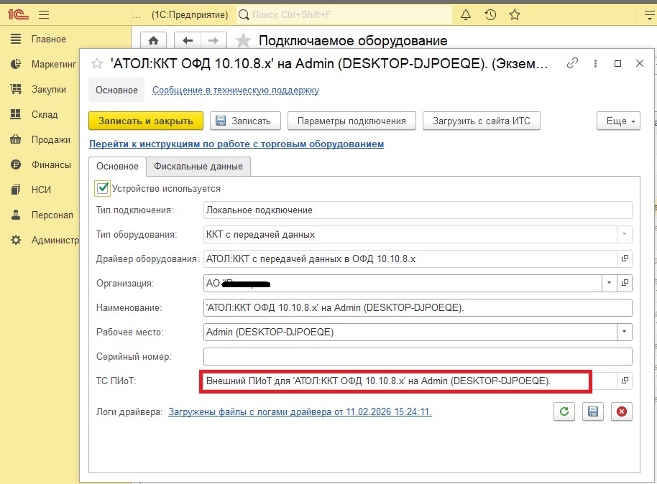Open the Склад section

(35, 114)
